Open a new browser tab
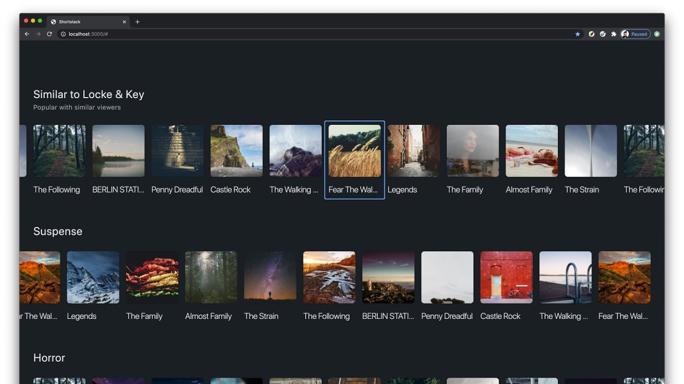Viewport: 684px width, 384px height. coord(137,22)
